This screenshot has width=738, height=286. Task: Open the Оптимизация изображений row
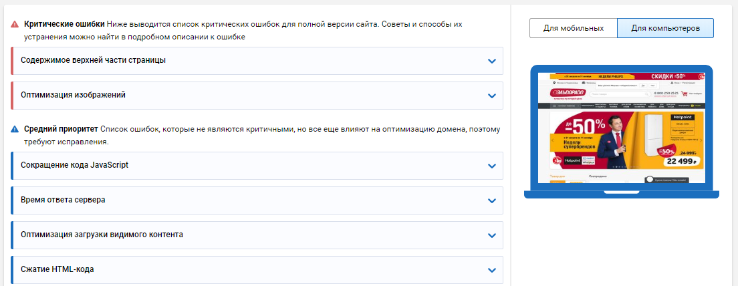[x=257, y=96]
